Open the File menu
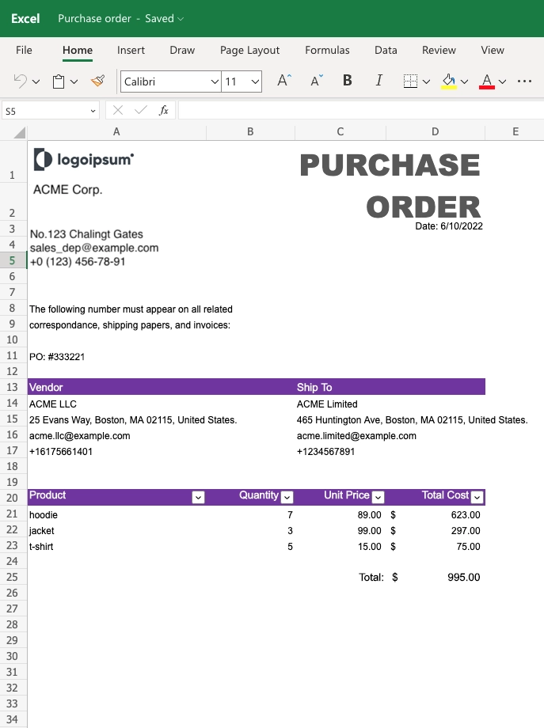Screen dimensions: 544x728 pos(25,50)
